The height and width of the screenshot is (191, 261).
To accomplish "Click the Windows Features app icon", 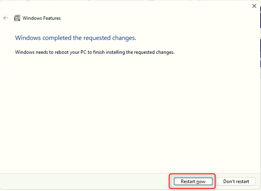I will tap(17, 18).
